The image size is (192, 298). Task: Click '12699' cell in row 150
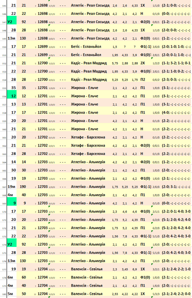pos(43,46)
